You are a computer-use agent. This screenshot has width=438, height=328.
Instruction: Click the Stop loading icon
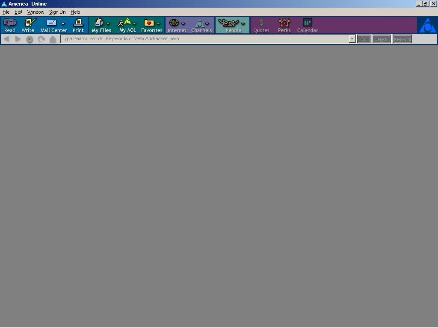pos(30,39)
